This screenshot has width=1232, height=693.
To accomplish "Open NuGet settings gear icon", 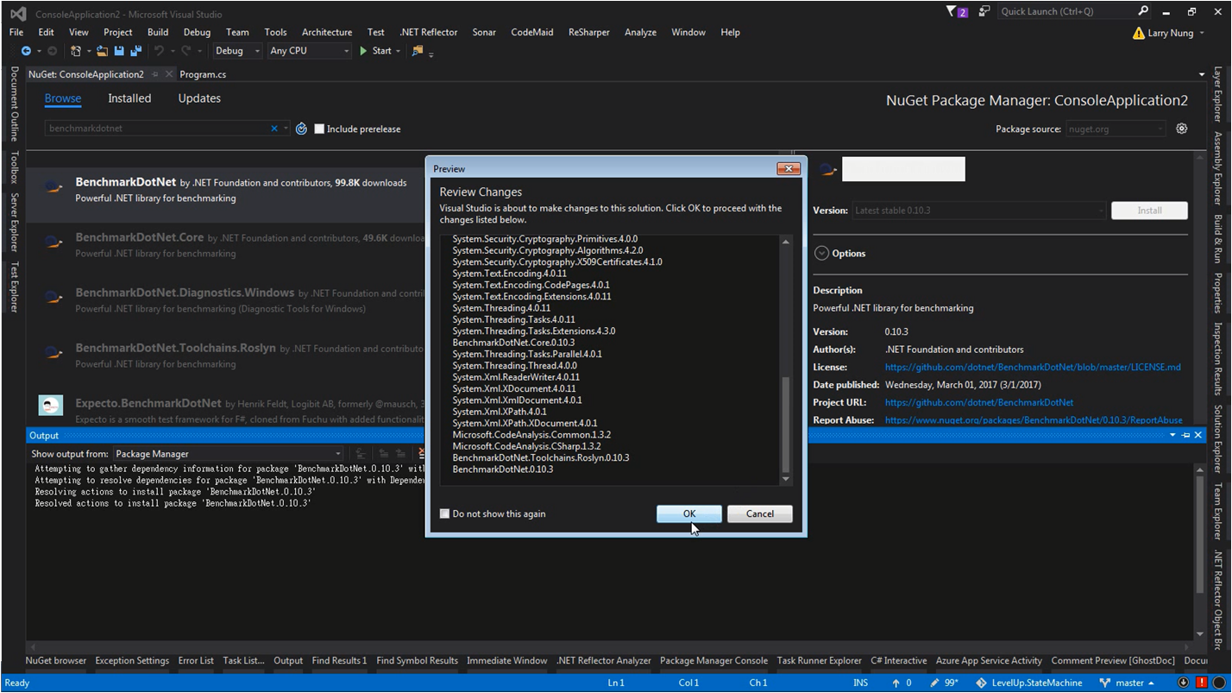I will 1182,129.
